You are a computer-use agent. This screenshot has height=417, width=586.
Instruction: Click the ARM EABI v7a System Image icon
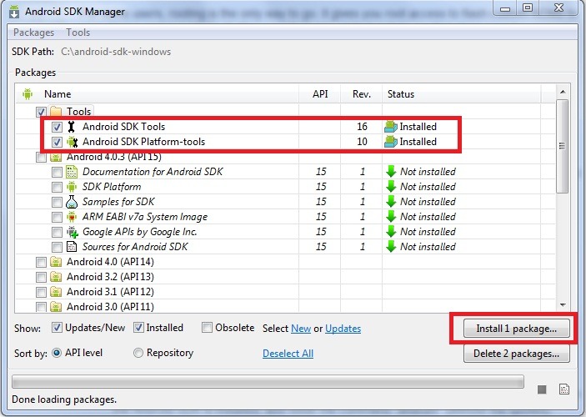(x=73, y=217)
